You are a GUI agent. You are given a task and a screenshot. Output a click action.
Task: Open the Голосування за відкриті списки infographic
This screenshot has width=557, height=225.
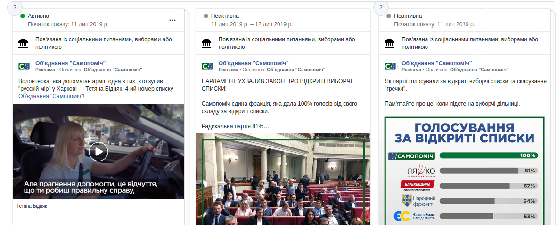[464, 171]
